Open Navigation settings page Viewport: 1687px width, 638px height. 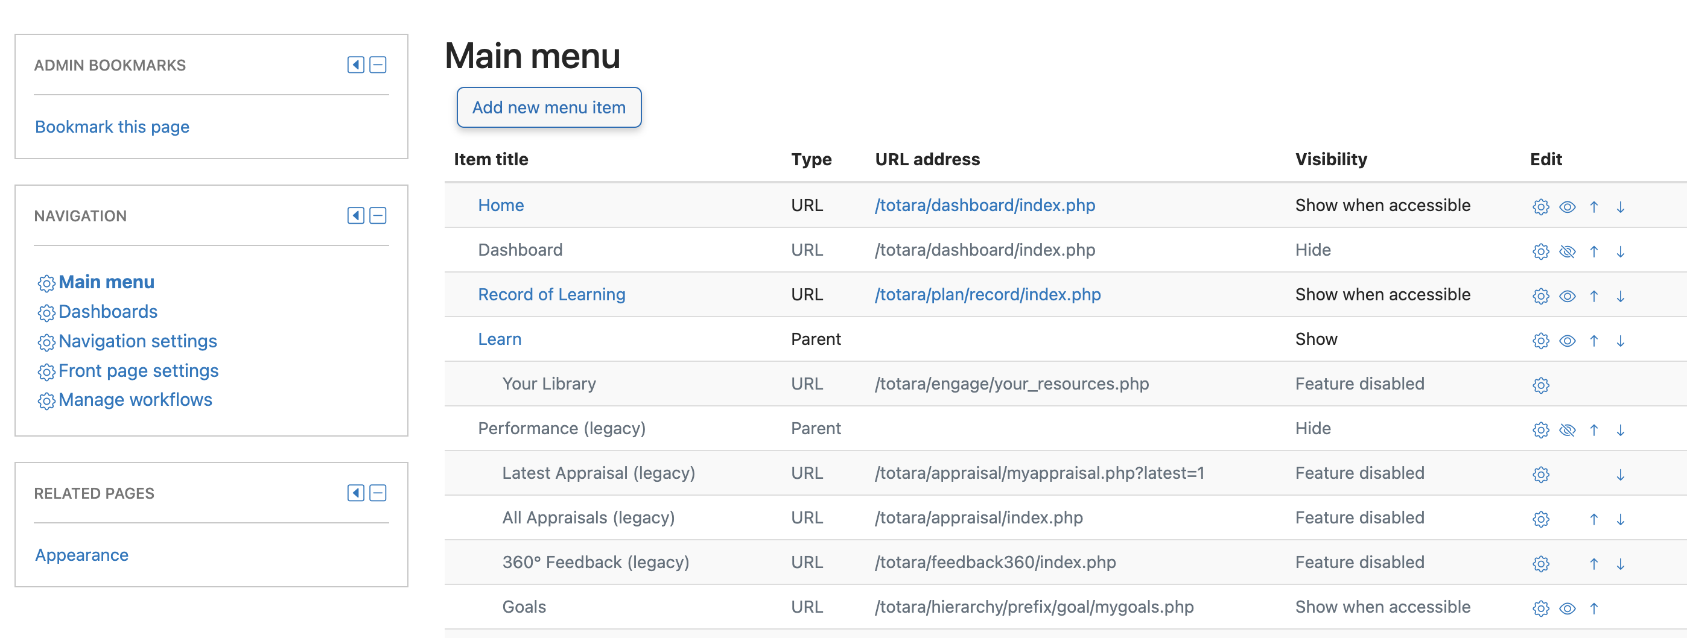138,341
